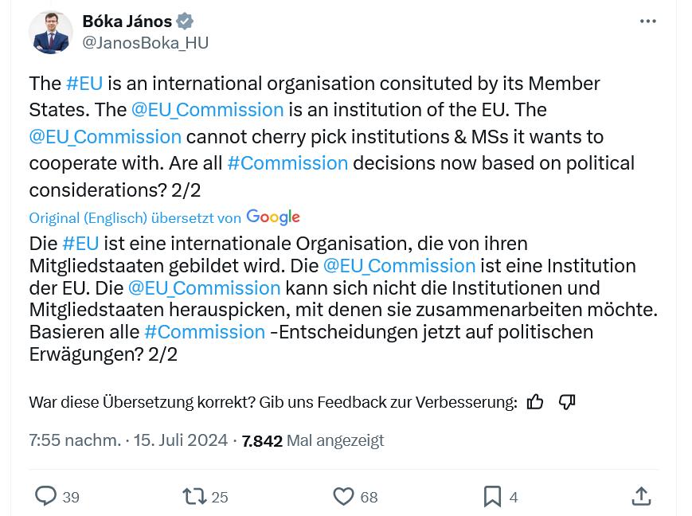Click the #EU hashtag in original text
The image size is (692, 516).
tap(84, 84)
